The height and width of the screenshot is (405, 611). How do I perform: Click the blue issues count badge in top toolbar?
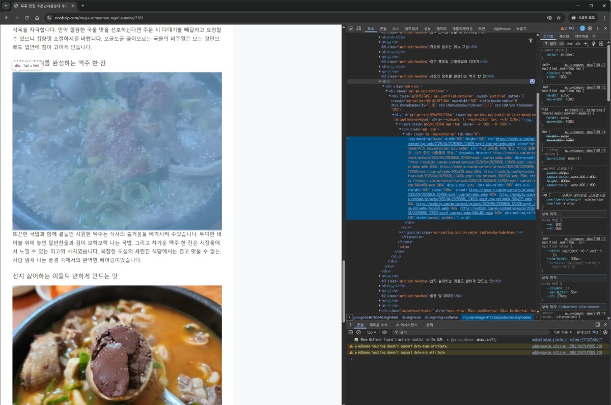(x=571, y=29)
